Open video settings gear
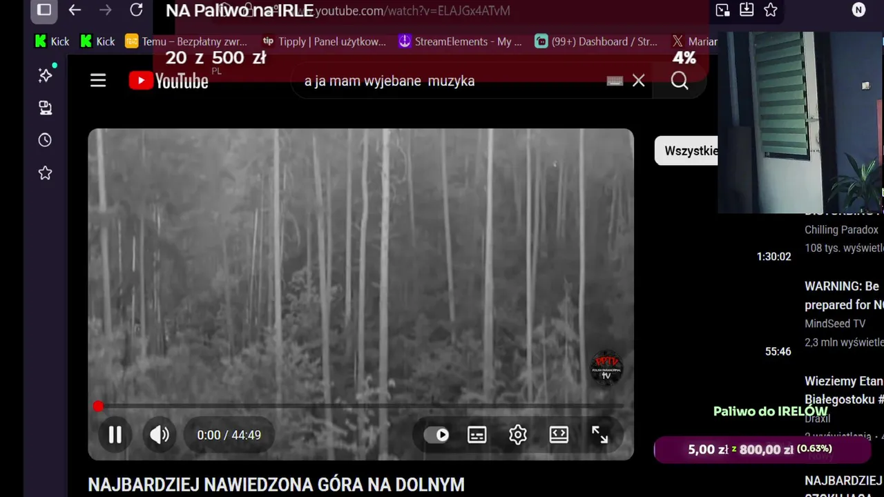This screenshot has width=884, height=497. [x=518, y=435]
